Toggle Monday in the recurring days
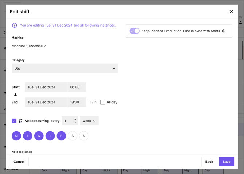 (16, 136)
